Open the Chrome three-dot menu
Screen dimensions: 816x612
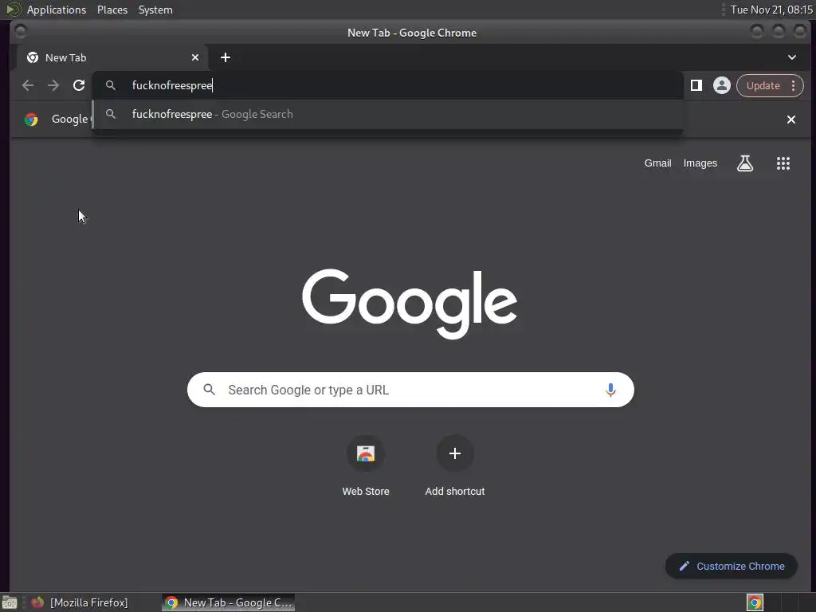(x=793, y=85)
